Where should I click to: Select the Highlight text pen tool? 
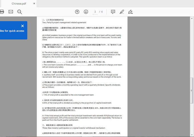coord(122,12)
